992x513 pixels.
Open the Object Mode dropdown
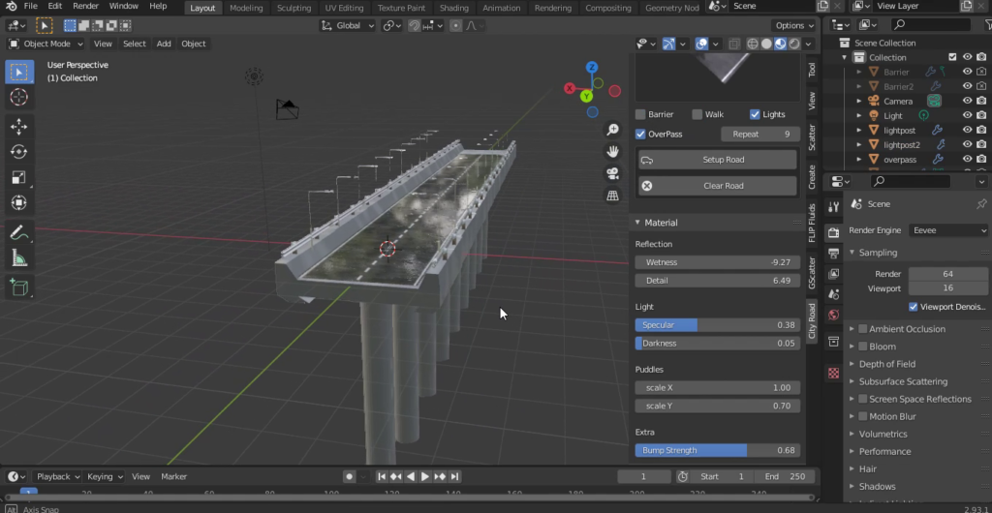(46, 44)
